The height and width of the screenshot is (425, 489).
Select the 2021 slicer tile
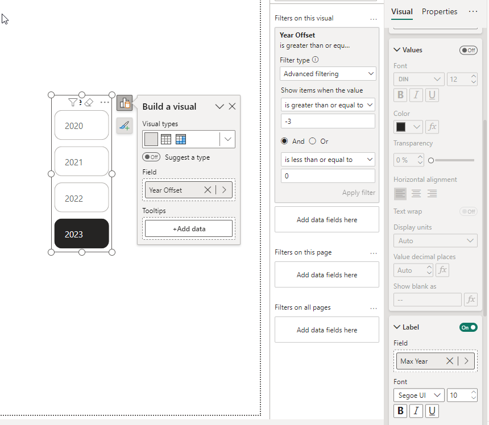pos(81,161)
